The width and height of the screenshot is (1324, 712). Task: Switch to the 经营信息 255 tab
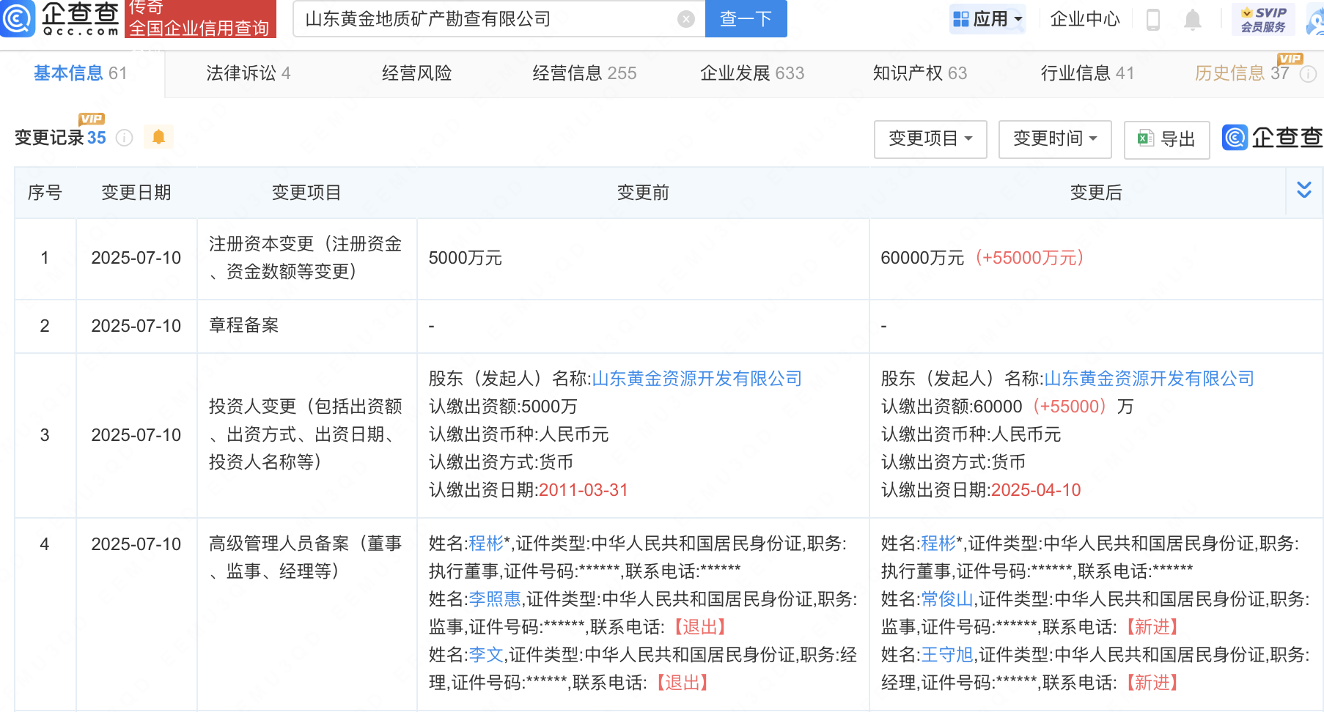584,73
